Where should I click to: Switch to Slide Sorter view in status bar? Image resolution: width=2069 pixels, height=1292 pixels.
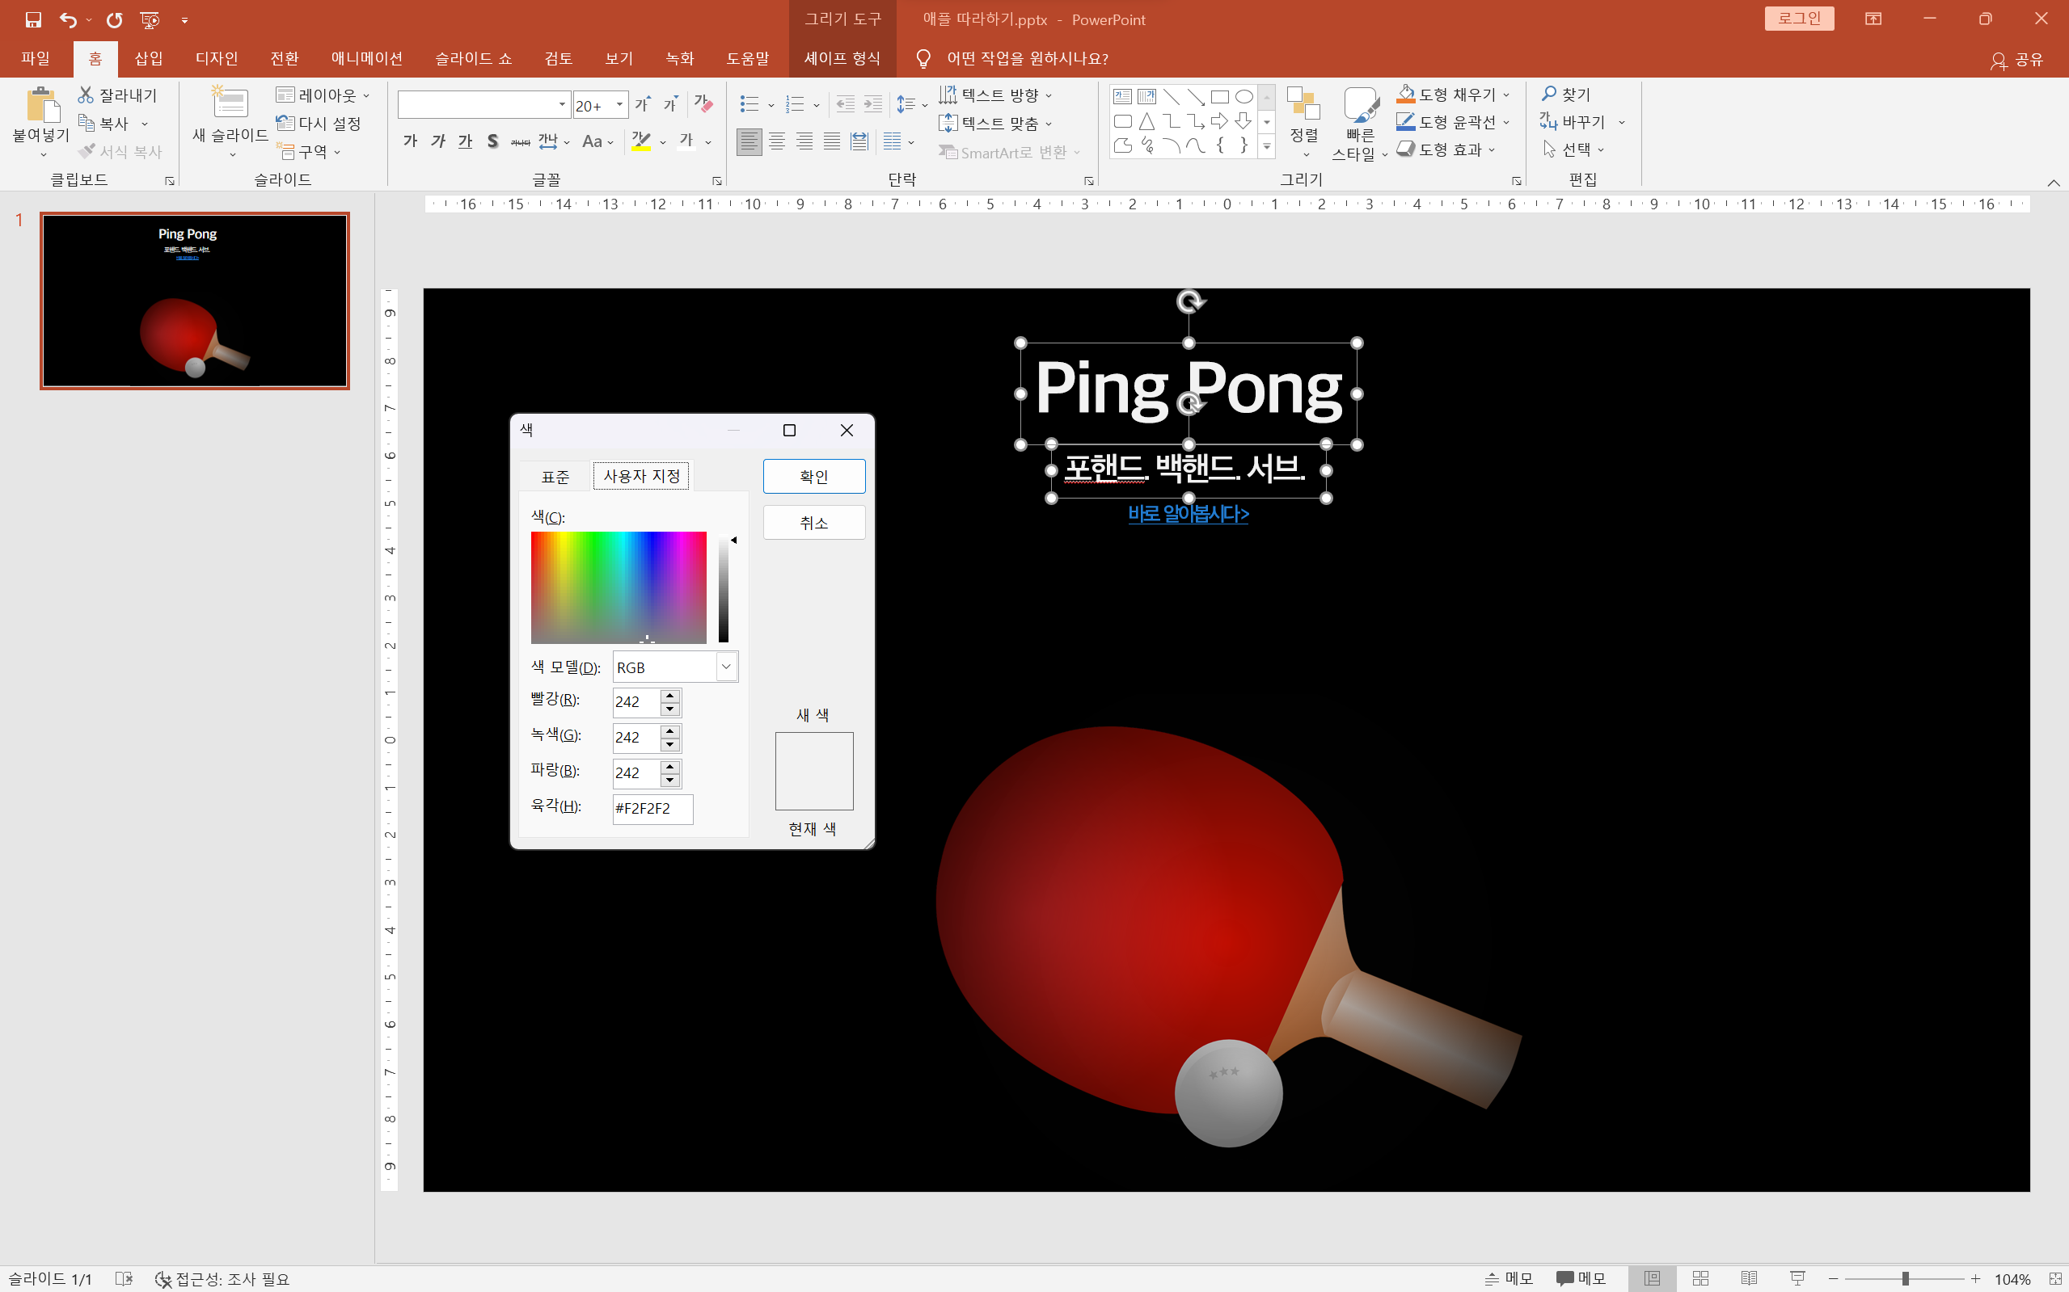click(x=1700, y=1278)
